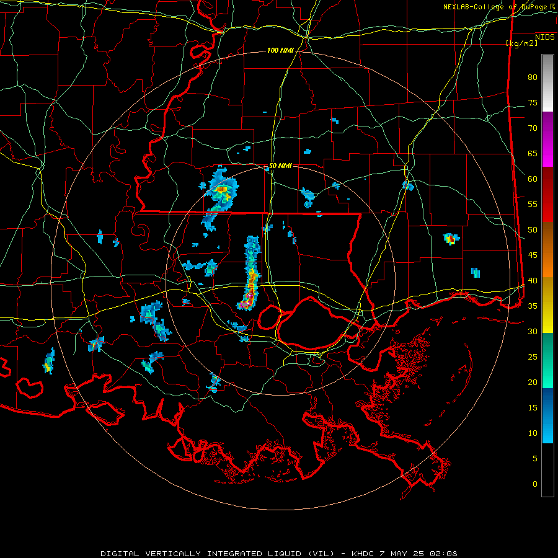Click the 70 value on the color scale

point(533,128)
